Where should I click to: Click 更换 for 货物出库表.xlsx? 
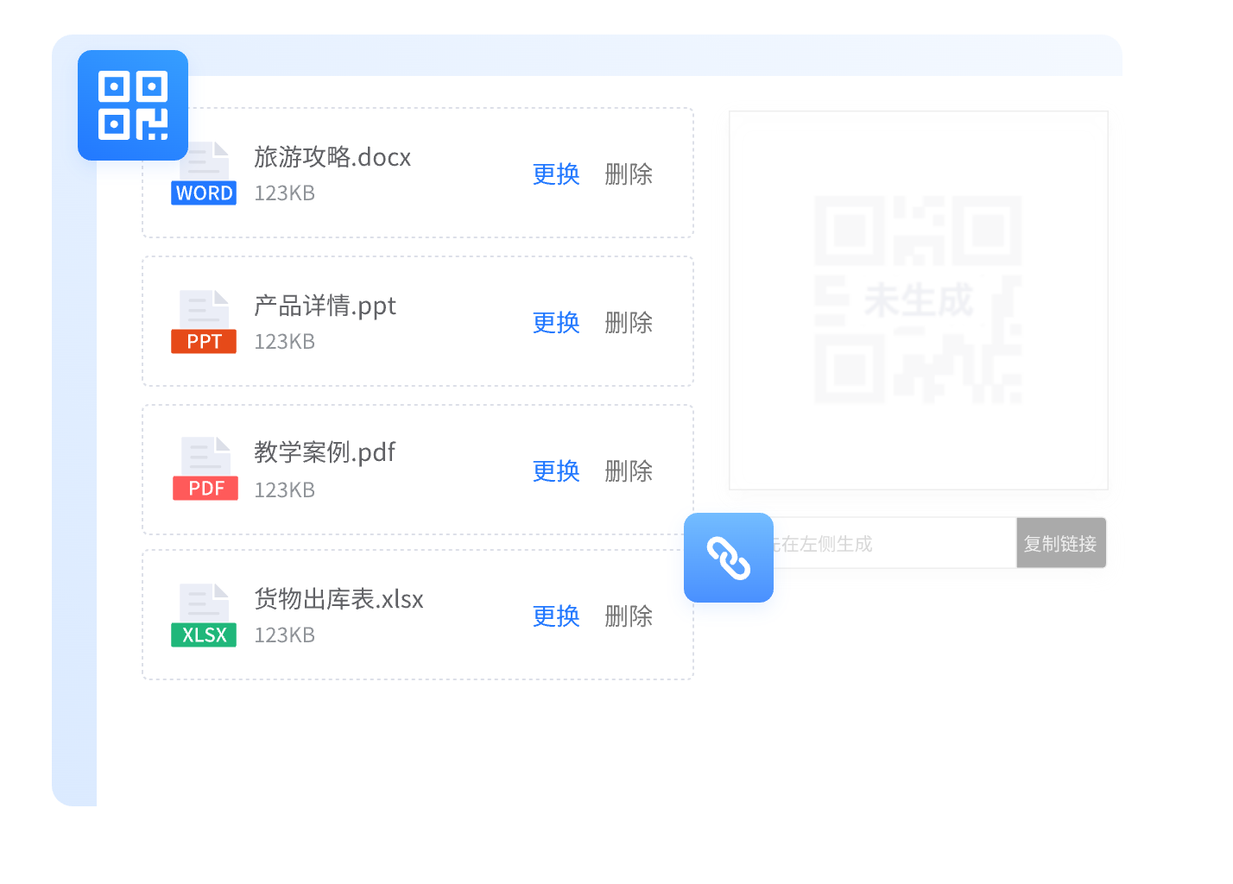point(556,616)
